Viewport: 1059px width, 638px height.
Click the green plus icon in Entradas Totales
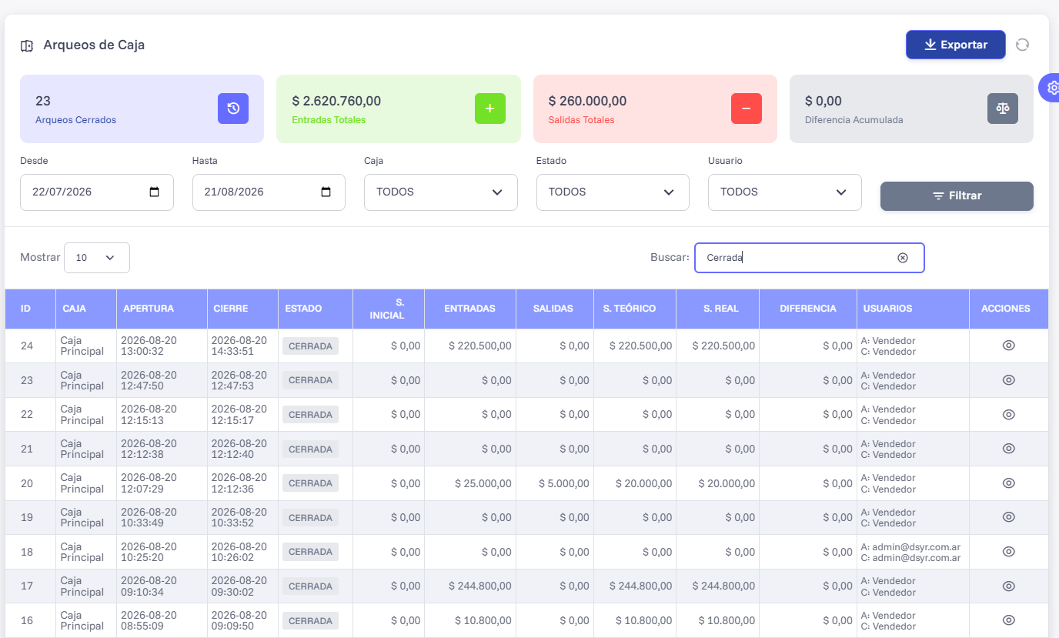pyautogui.click(x=490, y=109)
